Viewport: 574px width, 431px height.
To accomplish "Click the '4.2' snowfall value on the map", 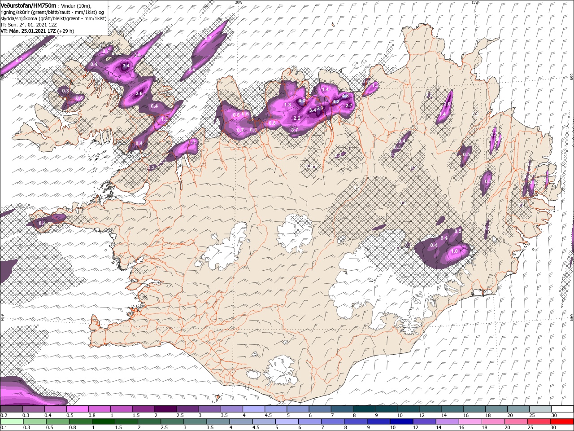I will [x=335, y=102].
